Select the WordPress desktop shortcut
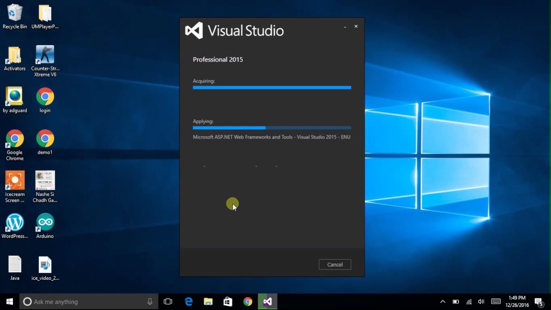551x310 pixels. coord(15,226)
